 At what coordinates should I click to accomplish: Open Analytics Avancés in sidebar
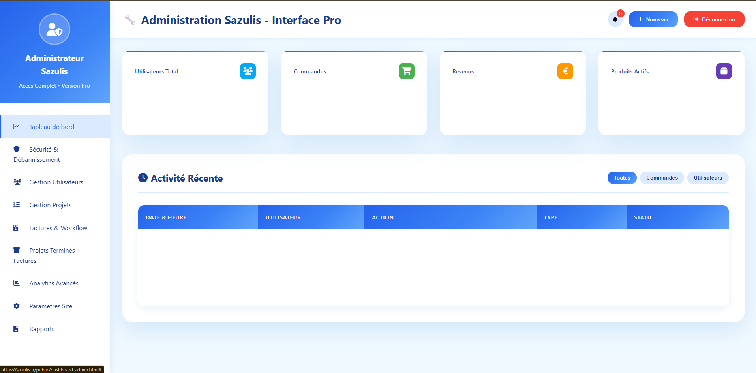(54, 283)
